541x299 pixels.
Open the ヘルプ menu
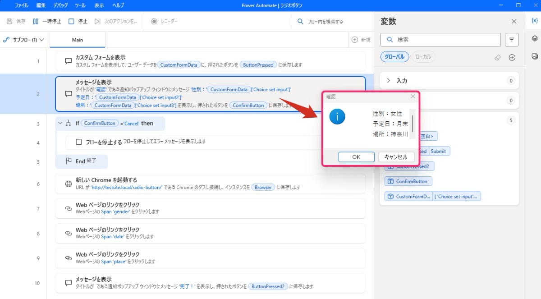pos(118,5)
